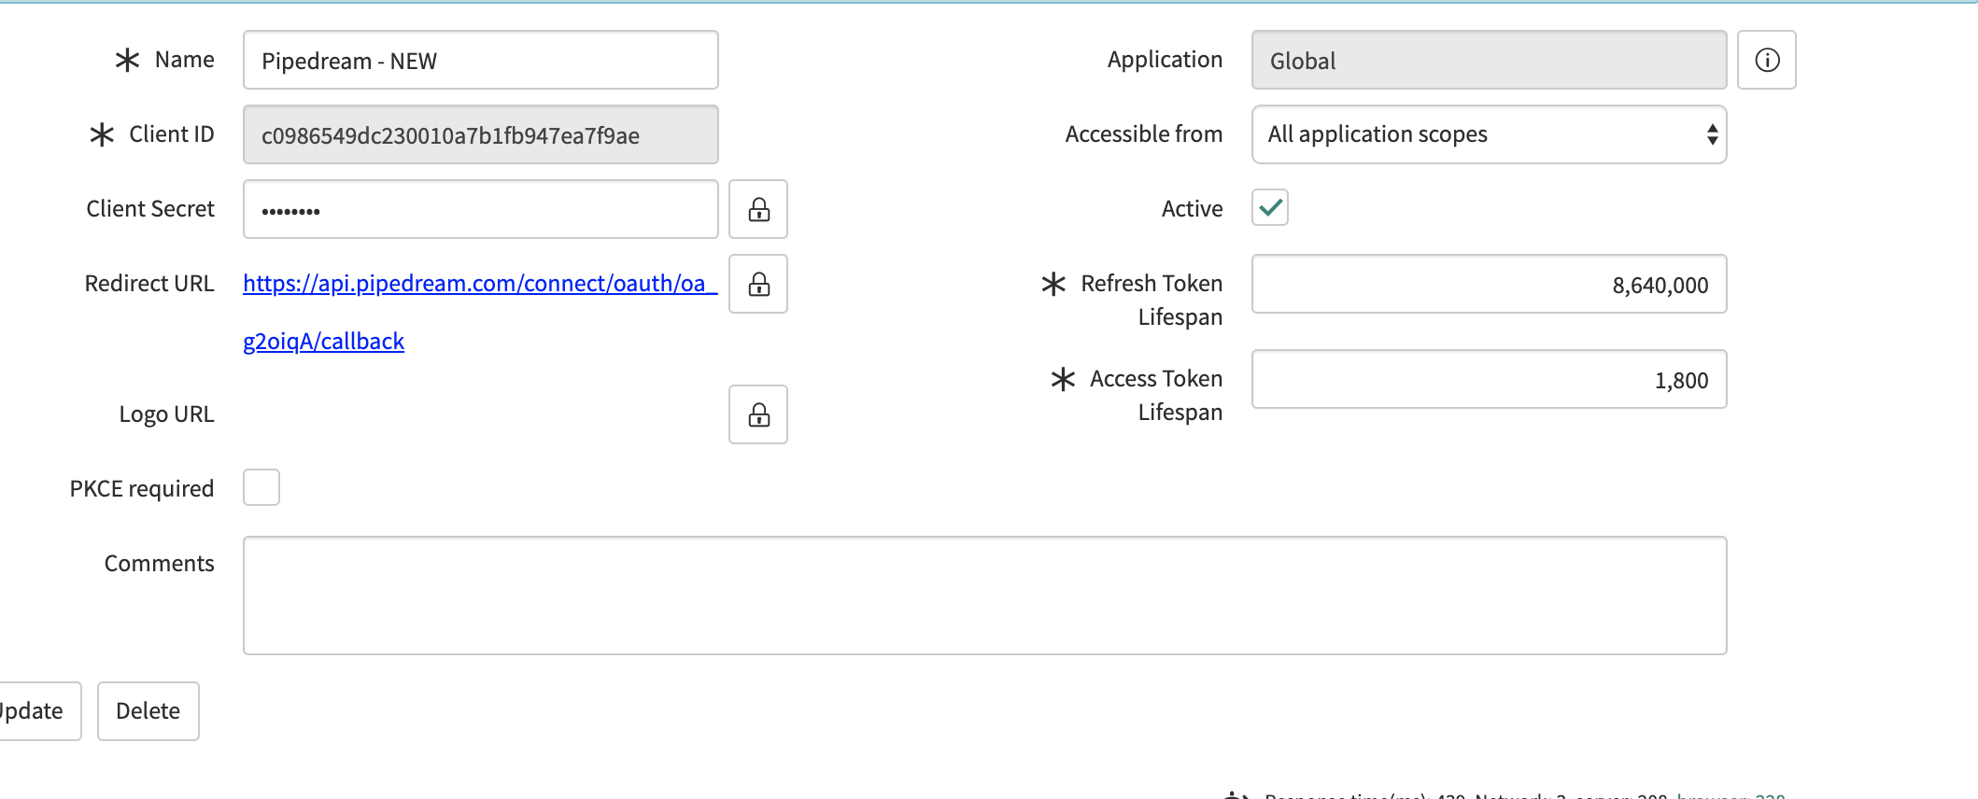The width and height of the screenshot is (1978, 799).
Task: Click the Logo URL lock icon
Action: 758,414
